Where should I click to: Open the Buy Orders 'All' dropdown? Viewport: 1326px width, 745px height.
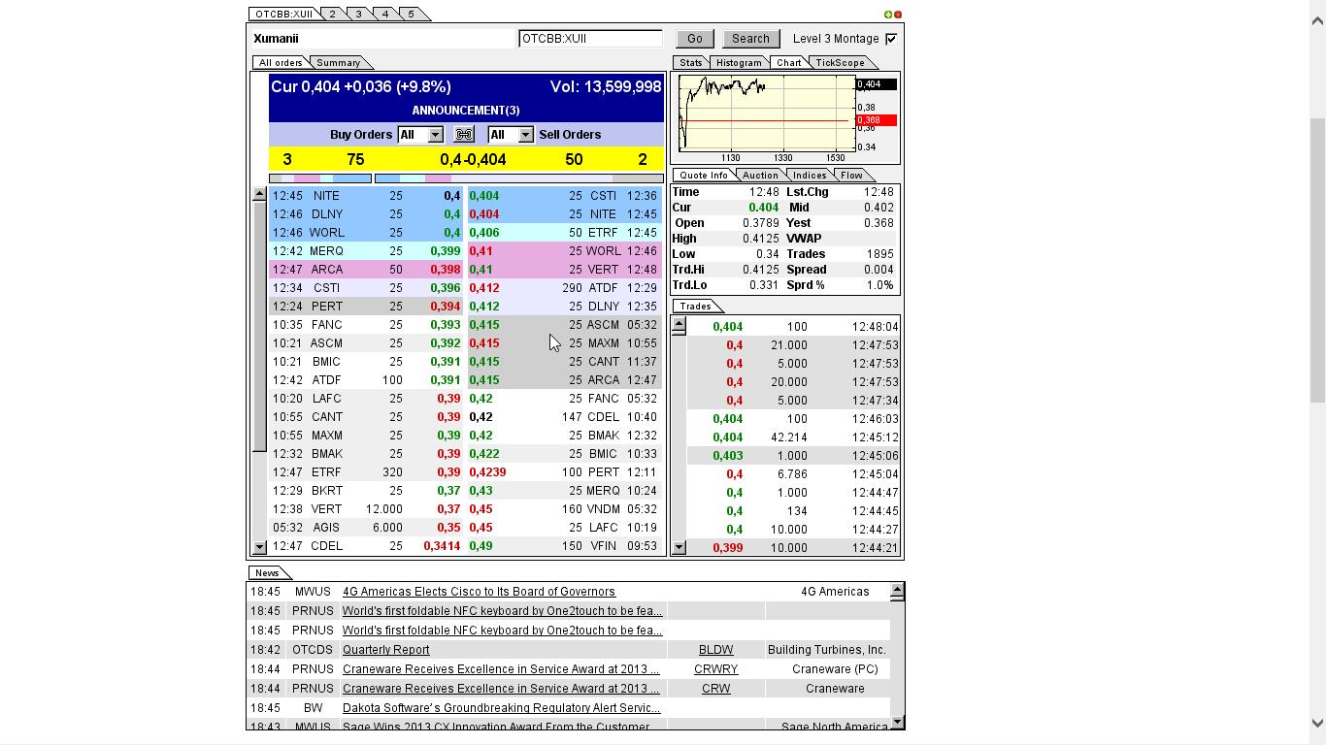(x=420, y=135)
